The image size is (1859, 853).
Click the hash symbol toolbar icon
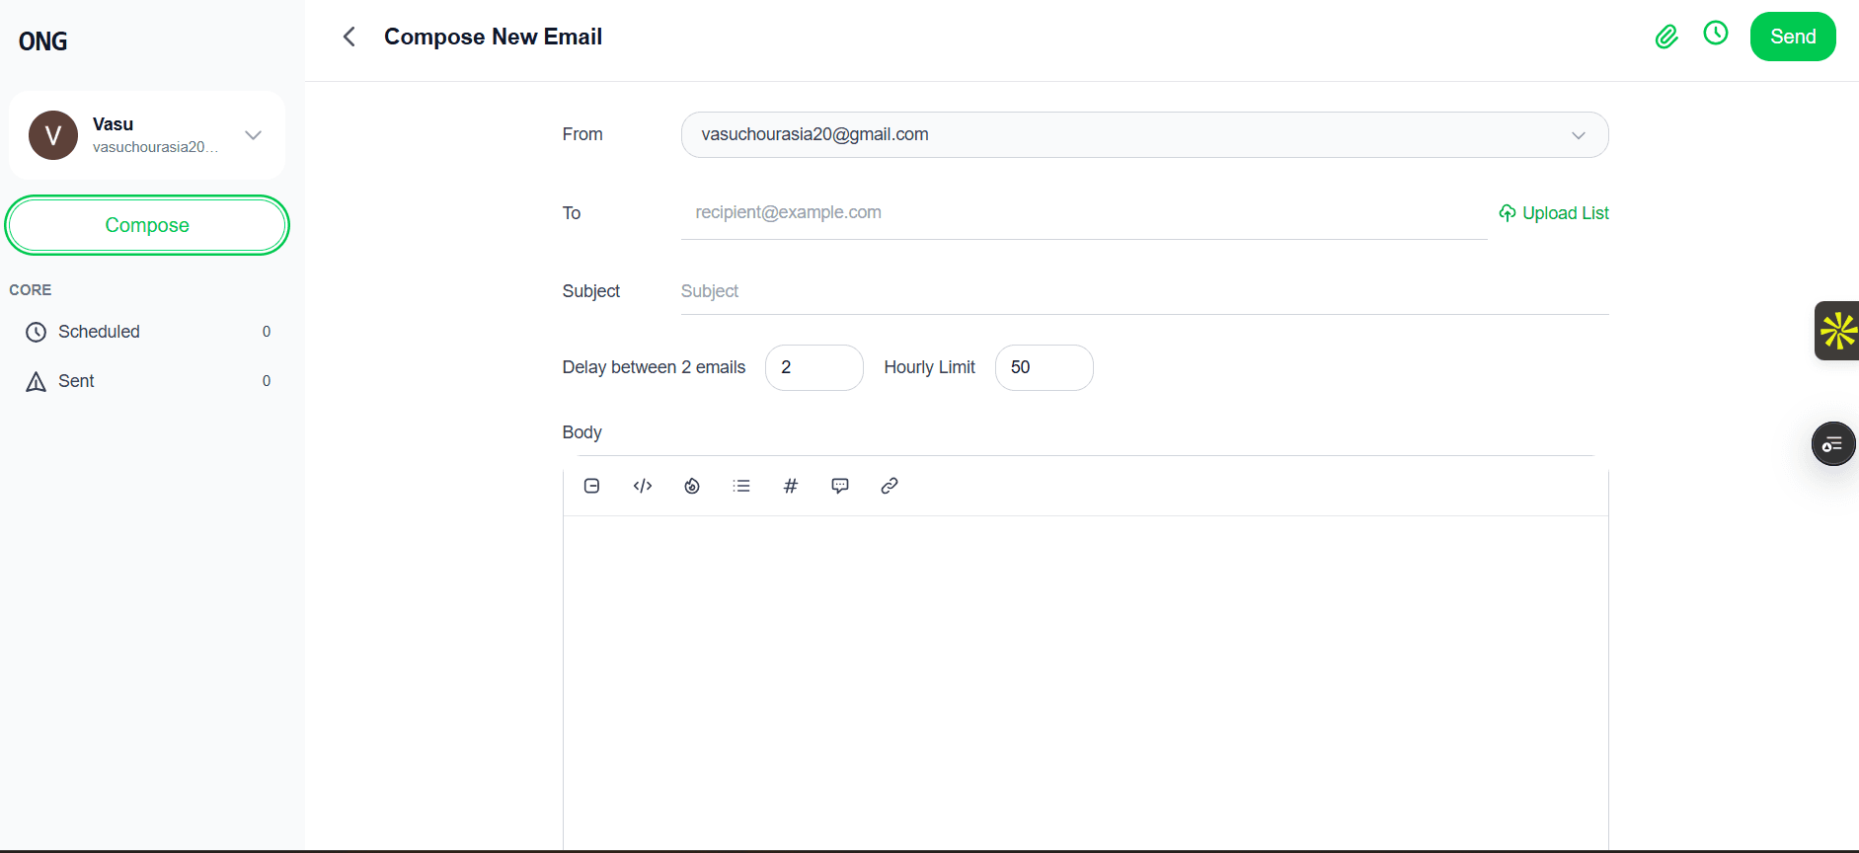pyautogui.click(x=791, y=486)
